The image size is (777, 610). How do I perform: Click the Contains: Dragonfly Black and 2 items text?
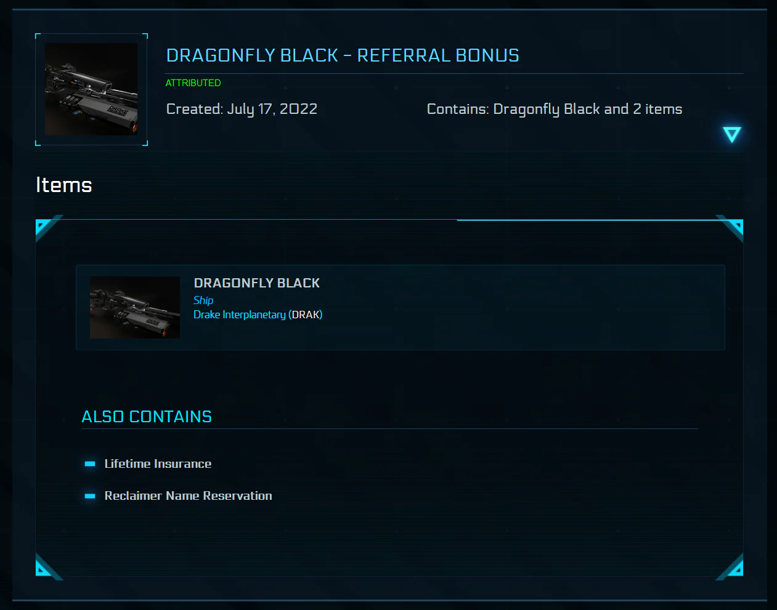(x=555, y=109)
